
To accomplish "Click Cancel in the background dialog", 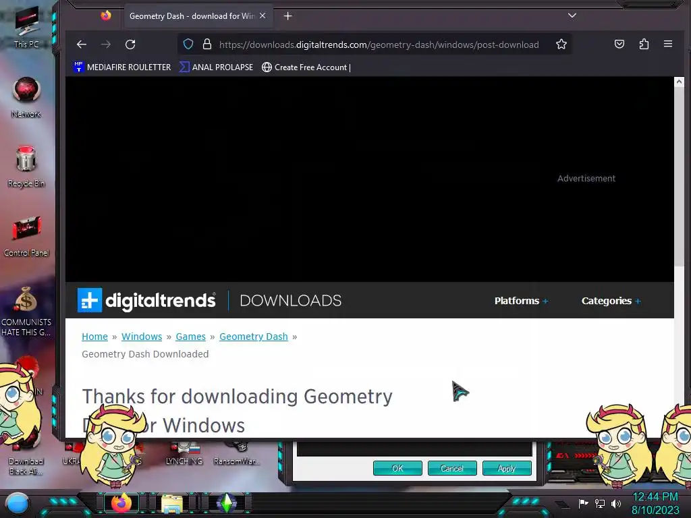I will pyautogui.click(x=452, y=468).
